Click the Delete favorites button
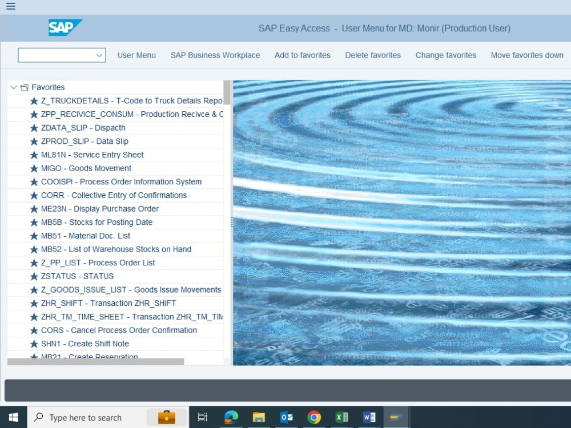This screenshot has height=428, width=571. 372,55
